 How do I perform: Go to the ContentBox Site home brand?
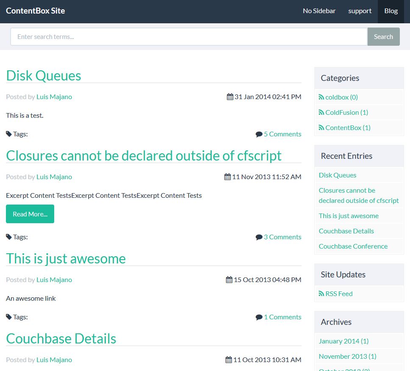coord(36,11)
